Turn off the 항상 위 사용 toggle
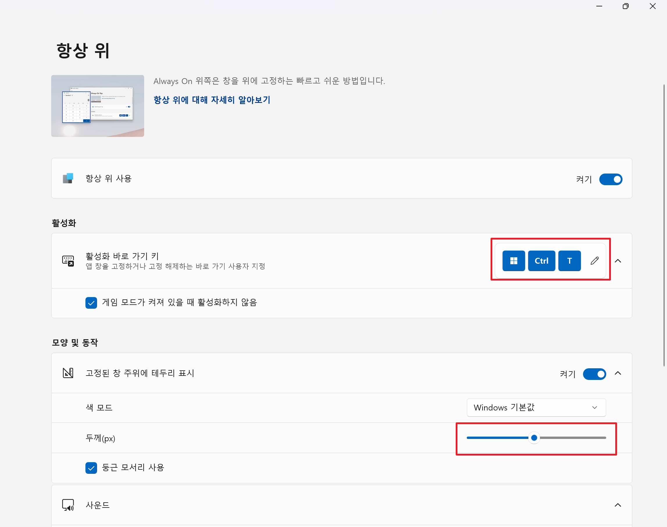The height and width of the screenshot is (527, 667). [611, 179]
